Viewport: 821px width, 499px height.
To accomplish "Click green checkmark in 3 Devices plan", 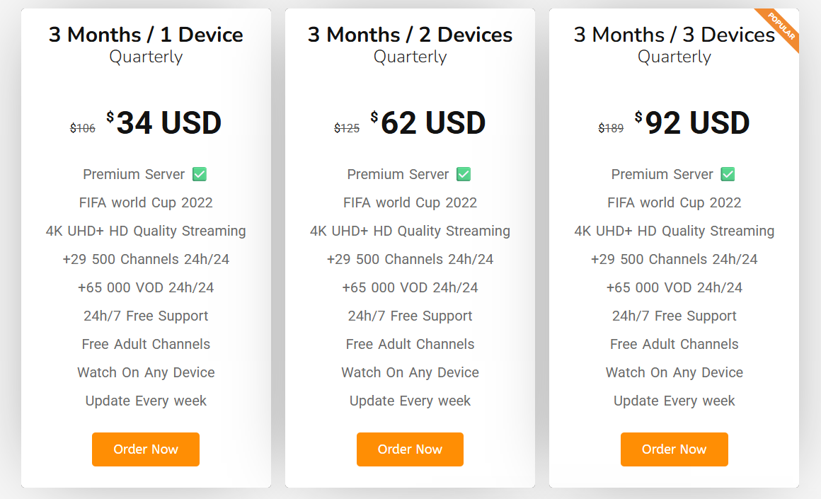I will pos(728,174).
